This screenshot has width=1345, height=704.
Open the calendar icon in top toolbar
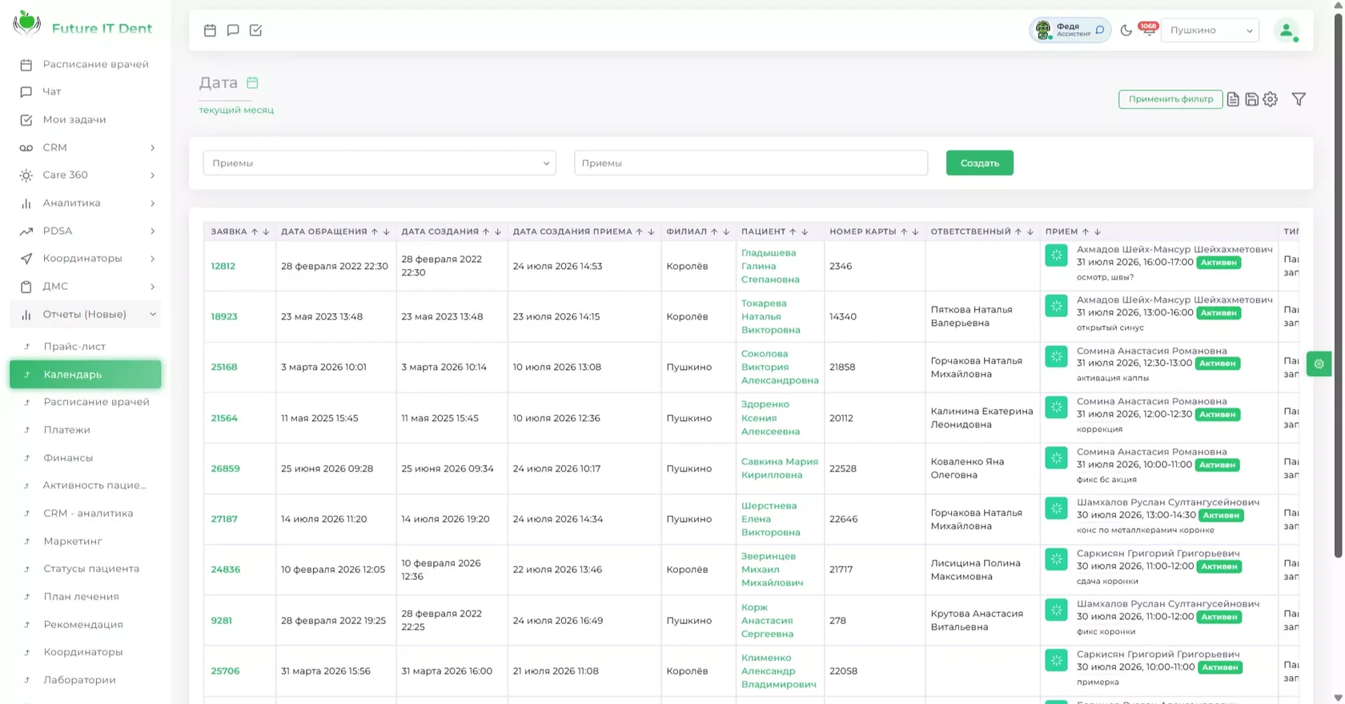[210, 30]
